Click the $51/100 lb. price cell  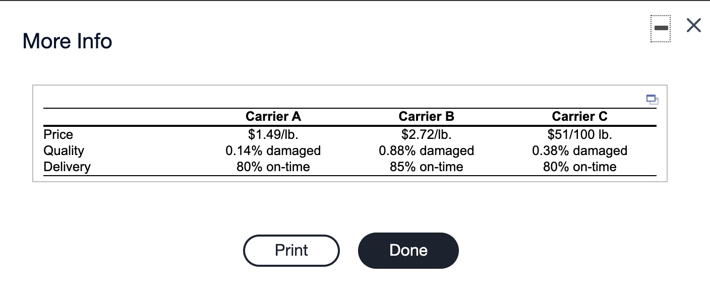[580, 134]
